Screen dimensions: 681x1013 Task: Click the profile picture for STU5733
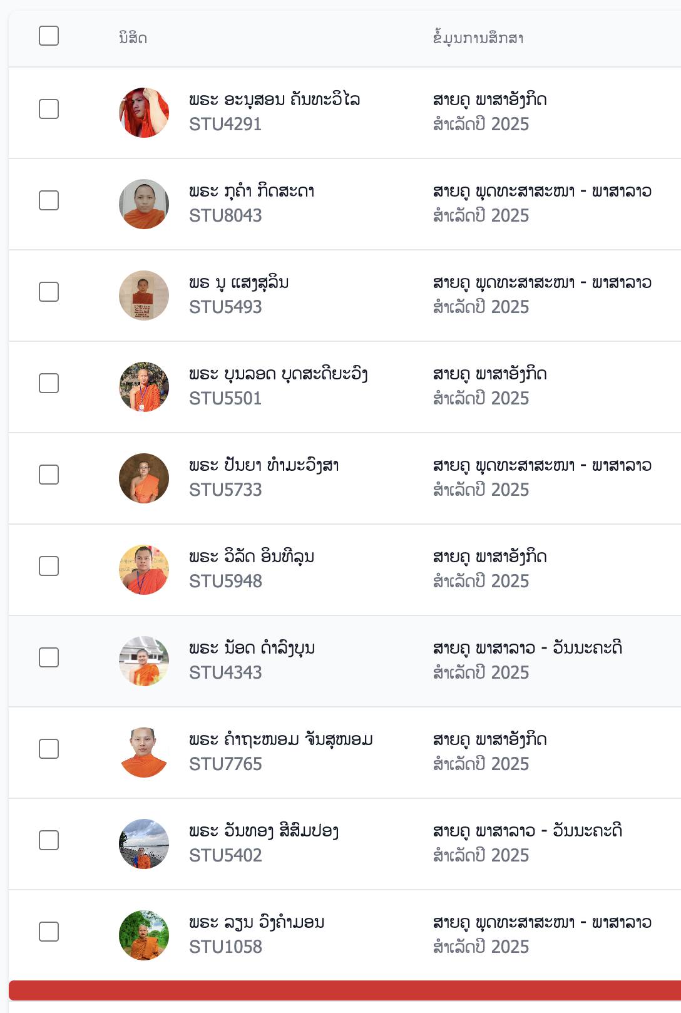pos(144,478)
